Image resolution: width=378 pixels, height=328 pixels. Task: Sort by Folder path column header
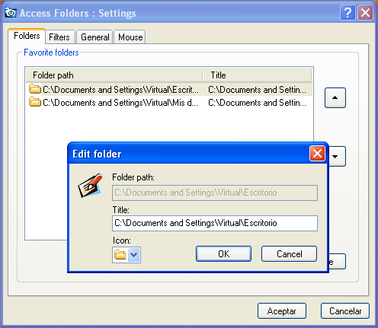pyautogui.click(x=114, y=75)
